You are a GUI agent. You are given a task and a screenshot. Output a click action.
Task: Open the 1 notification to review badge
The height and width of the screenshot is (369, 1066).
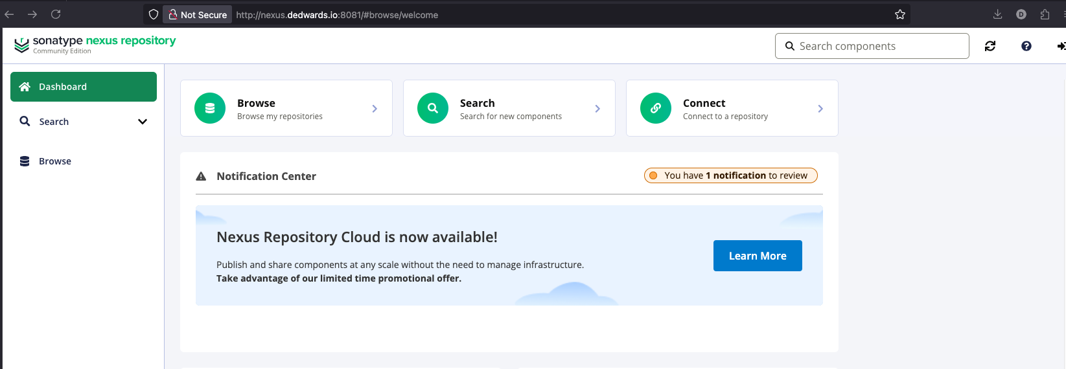click(x=731, y=175)
